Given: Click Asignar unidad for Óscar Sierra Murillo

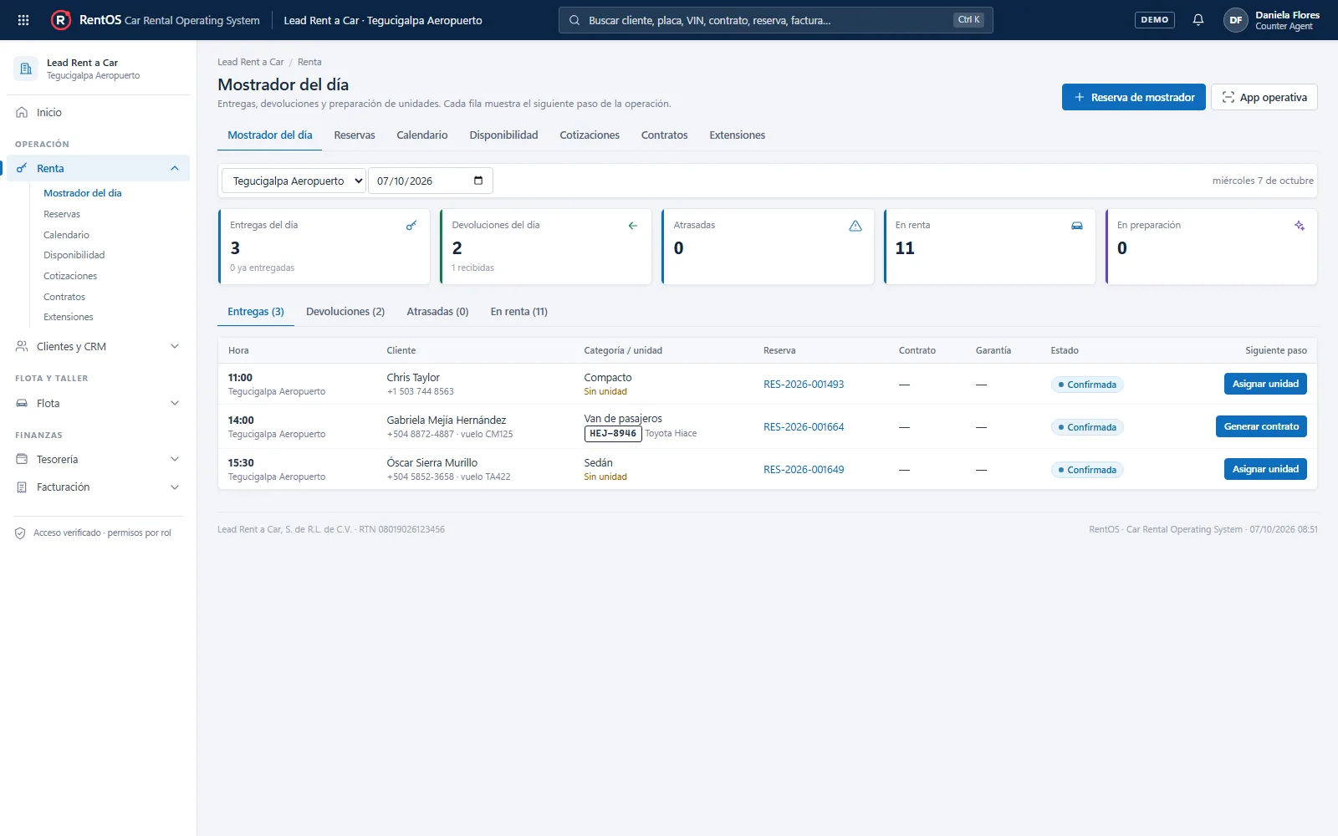Looking at the screenshot, I should [1265, 469].
